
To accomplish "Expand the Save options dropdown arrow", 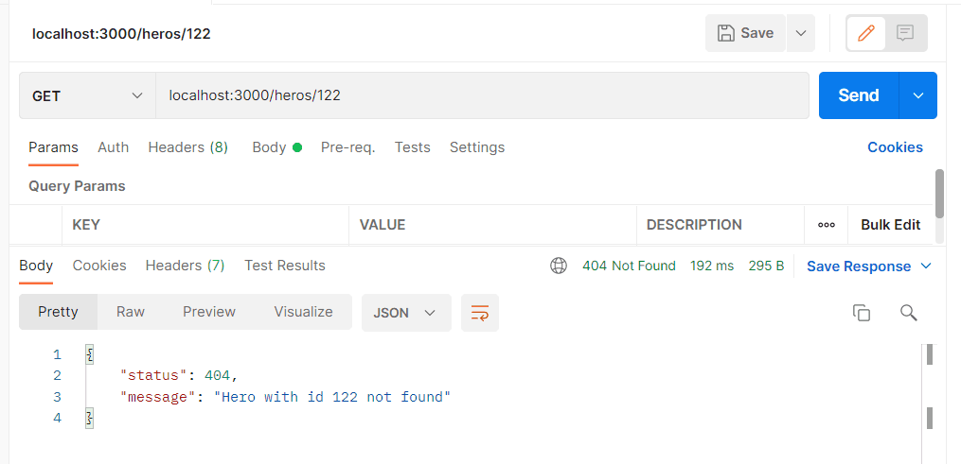I will pyautogui.click(x=800, y=33).
